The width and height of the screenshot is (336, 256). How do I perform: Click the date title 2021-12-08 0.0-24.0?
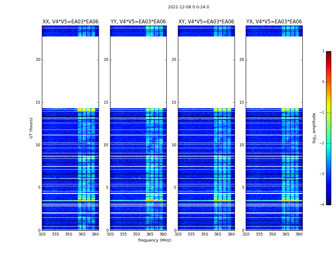click(188, 7)
